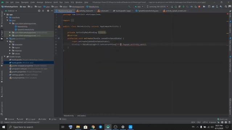The image size is (232, 130).
Task: Open the Profiler tool window
Action: pos(42,119)
